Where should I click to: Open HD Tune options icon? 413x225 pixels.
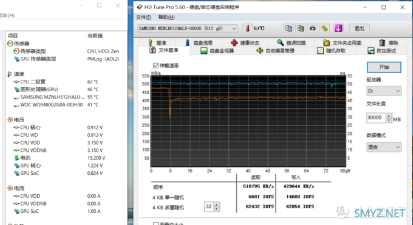click(x=325, y=28)
